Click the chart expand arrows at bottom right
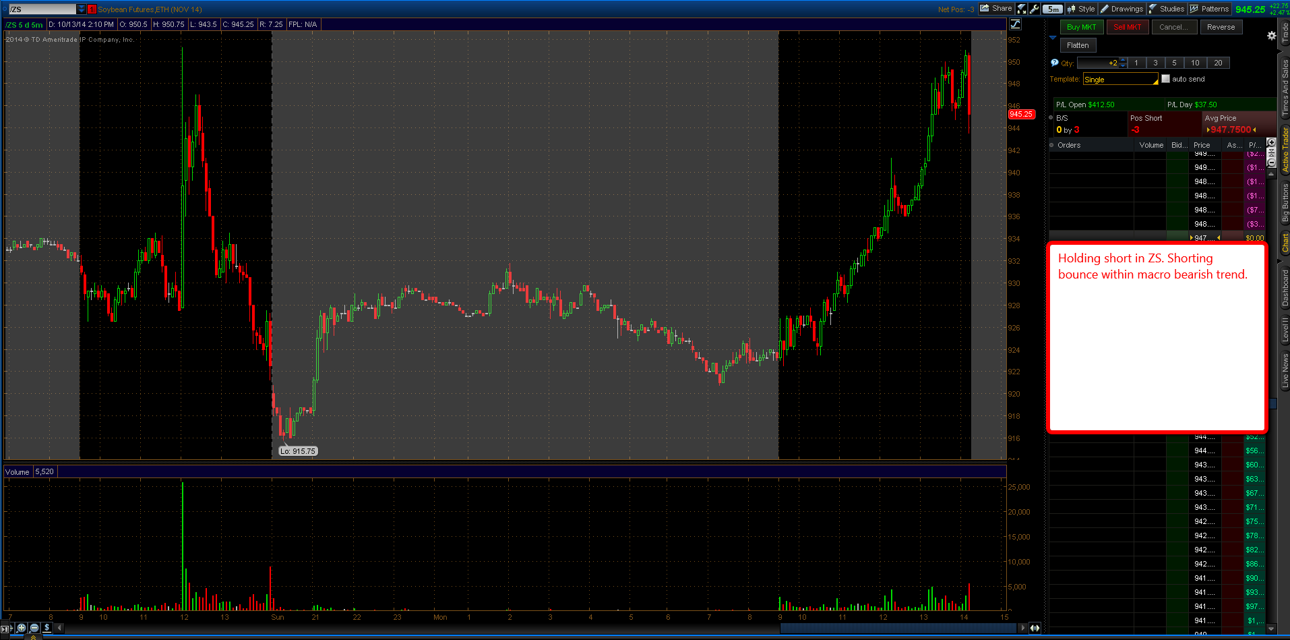The image size is (1290, 640). tap(1035, 628)
